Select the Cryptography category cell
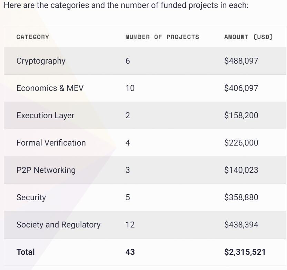This screenshot has height=270, width=287. coord(41,61)
